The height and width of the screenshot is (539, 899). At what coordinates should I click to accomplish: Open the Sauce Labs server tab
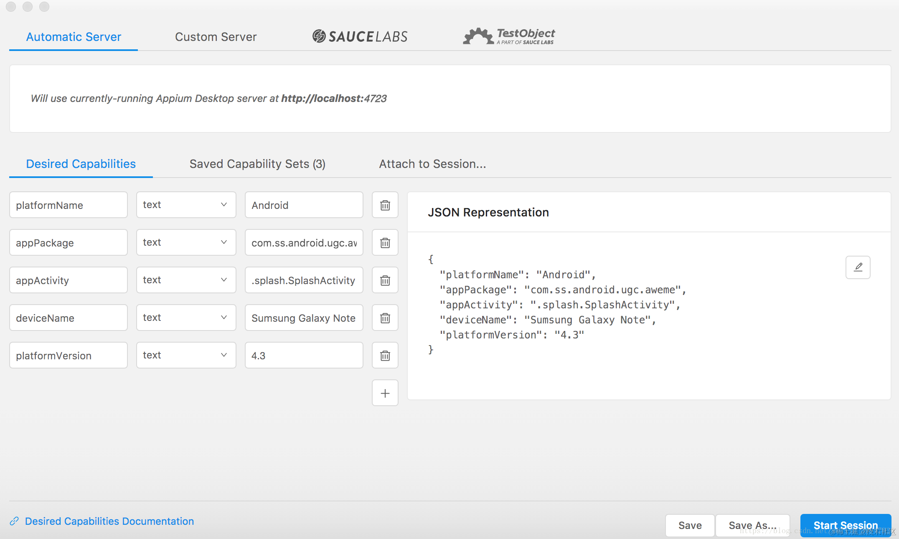(x=360, y=36)
